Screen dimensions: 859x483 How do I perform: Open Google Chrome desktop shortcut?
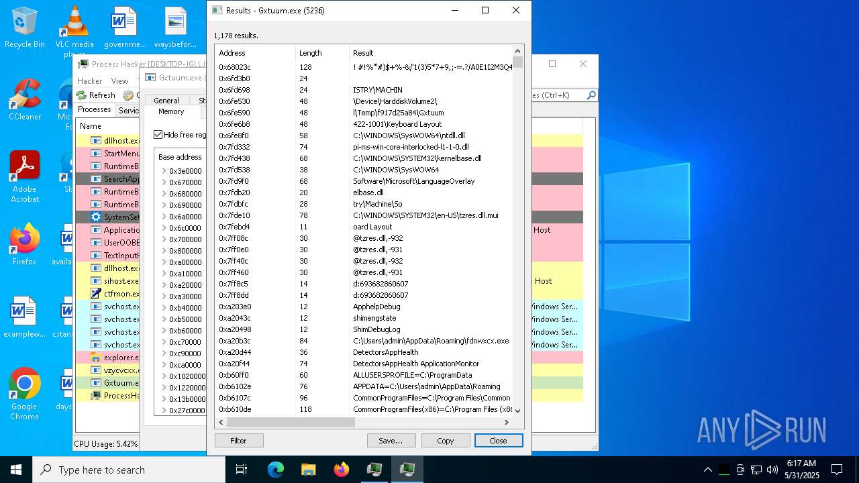(25, 394)
